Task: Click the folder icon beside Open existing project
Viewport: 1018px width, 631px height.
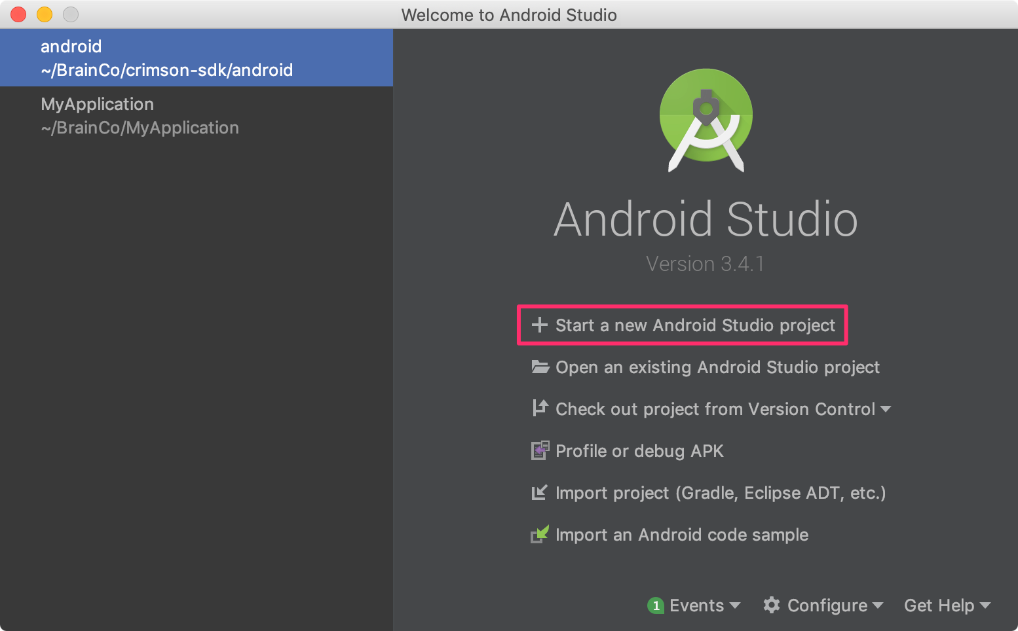Action: click(540, 367)
